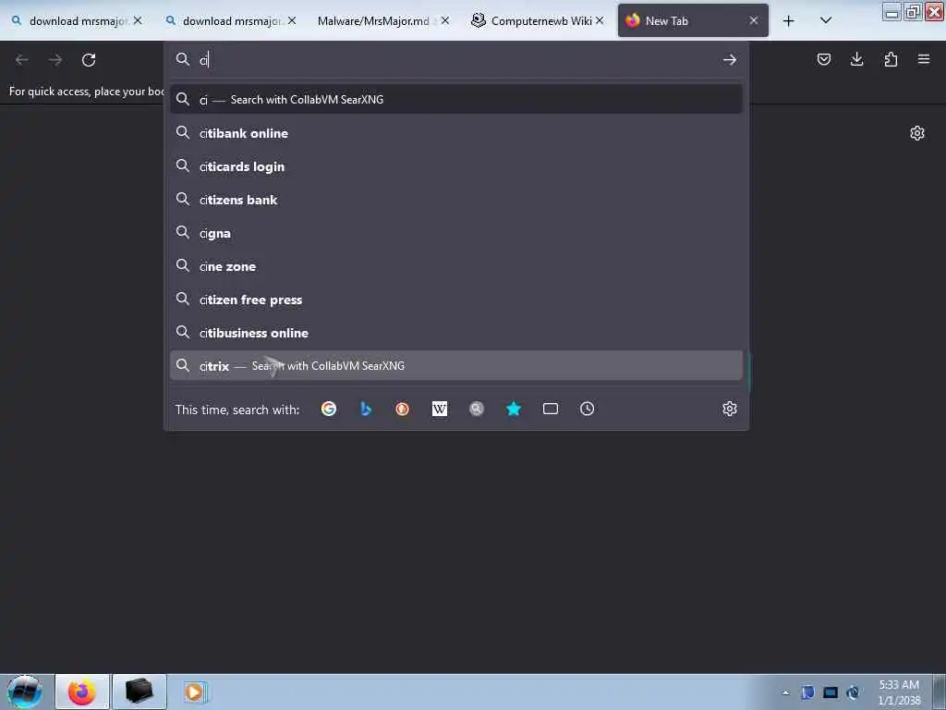Close the second download mrsmajor tab
This screenshot has width=946, height=710.
[292, 20]
